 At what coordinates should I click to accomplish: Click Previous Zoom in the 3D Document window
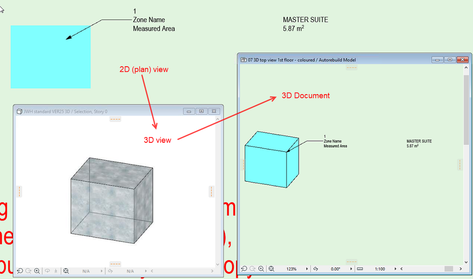(x=244, y=269)
